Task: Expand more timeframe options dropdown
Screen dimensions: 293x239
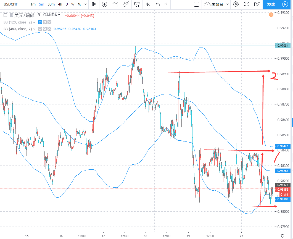Action: click(x=86, y=4)
